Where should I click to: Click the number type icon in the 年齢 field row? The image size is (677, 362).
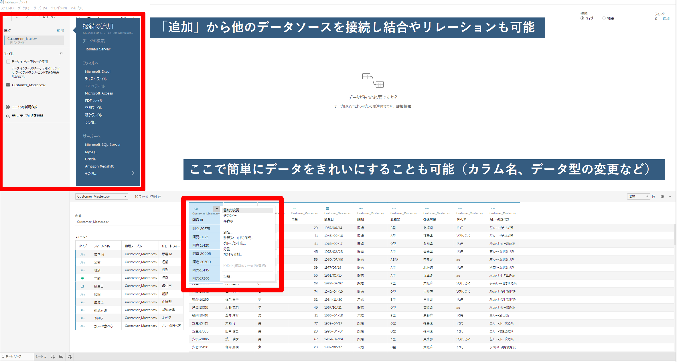pos(82,278)
